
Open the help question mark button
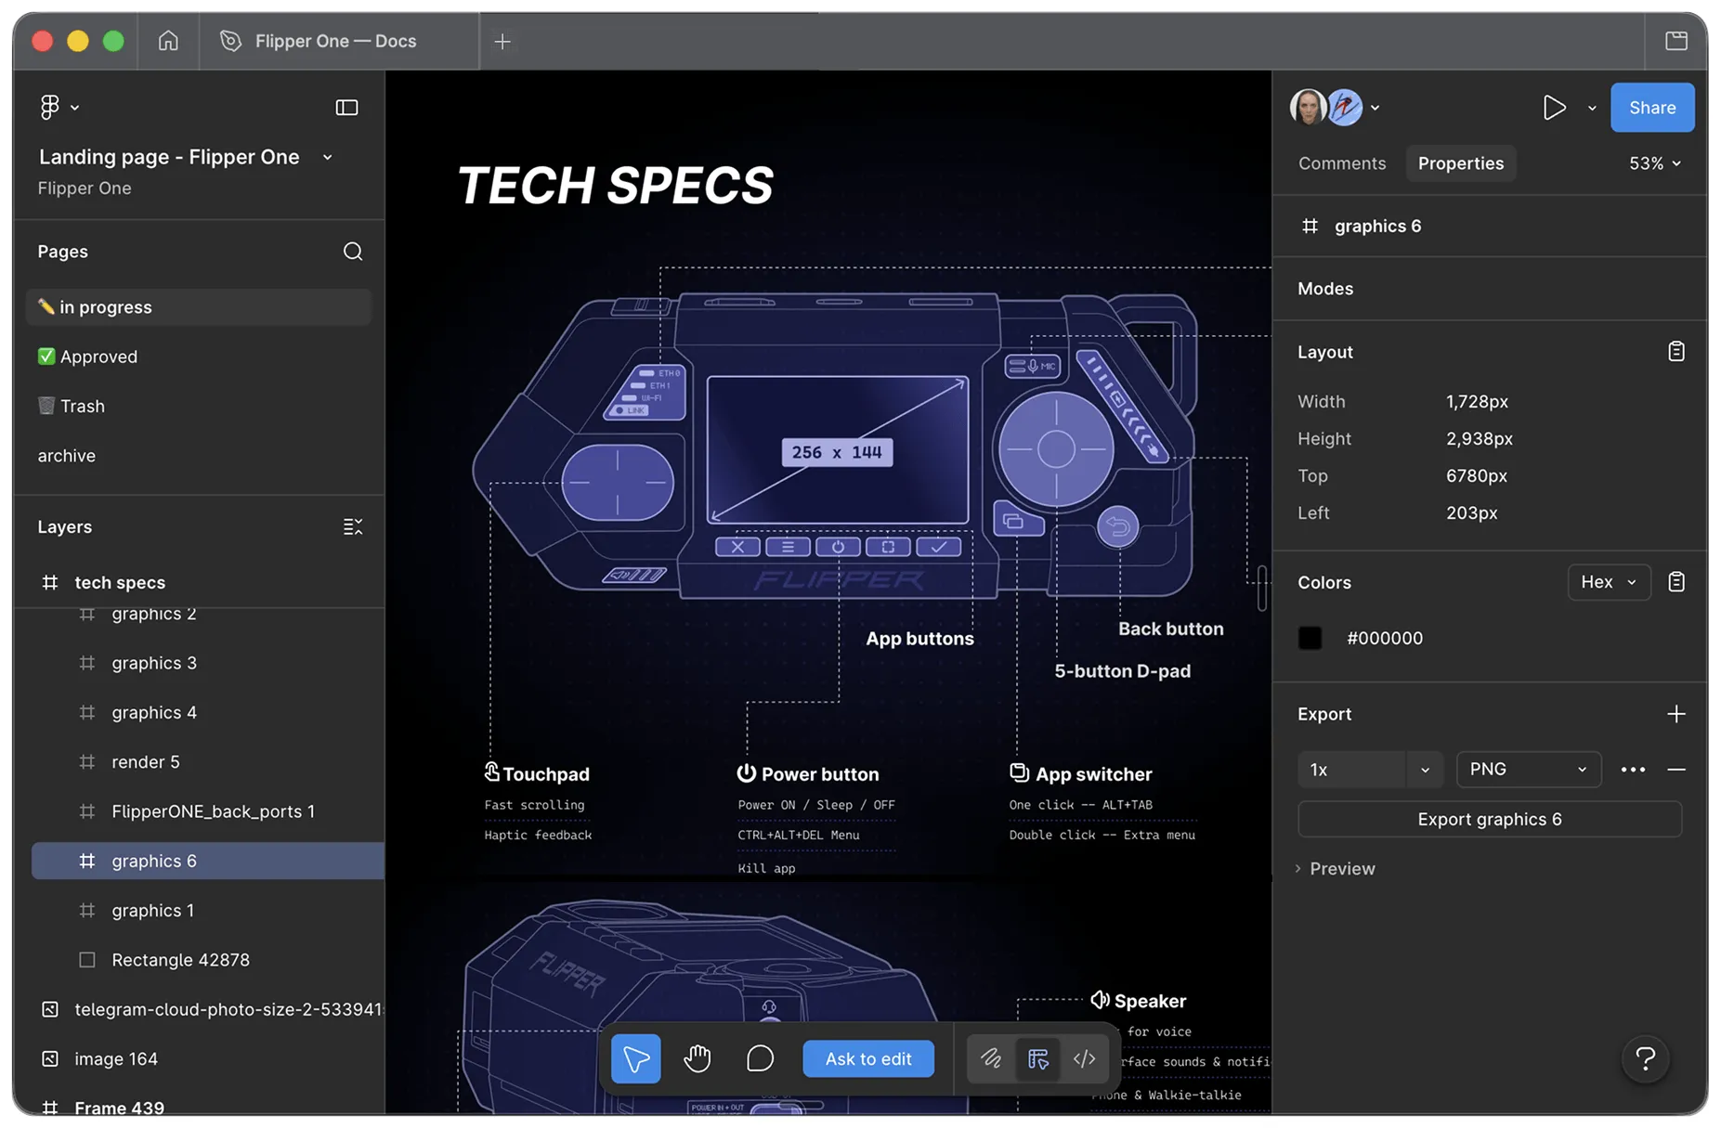pos(1645,1058)
